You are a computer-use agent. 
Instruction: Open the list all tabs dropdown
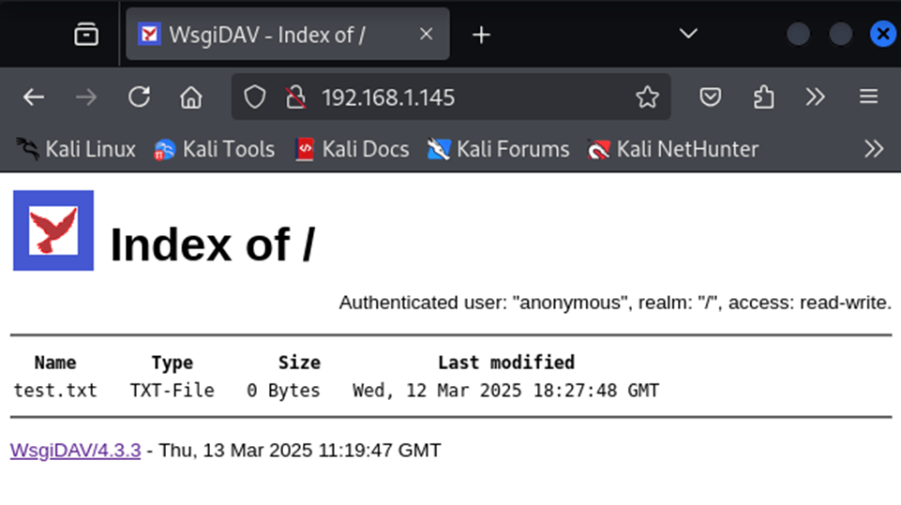688,35
